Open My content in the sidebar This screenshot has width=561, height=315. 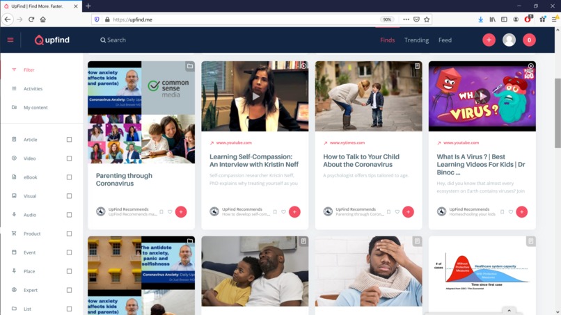pos(35,108)
